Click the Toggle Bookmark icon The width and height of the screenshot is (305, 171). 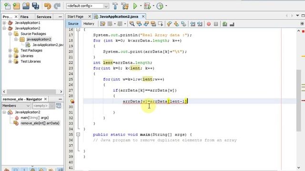(x=183, y=24)
